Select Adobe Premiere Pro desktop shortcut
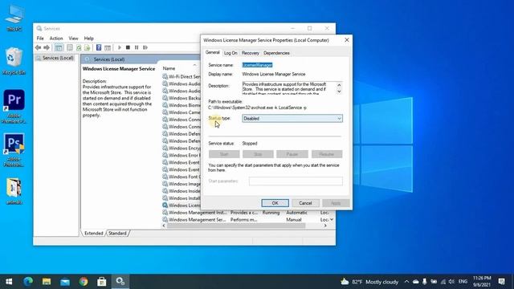 (14, 107)
